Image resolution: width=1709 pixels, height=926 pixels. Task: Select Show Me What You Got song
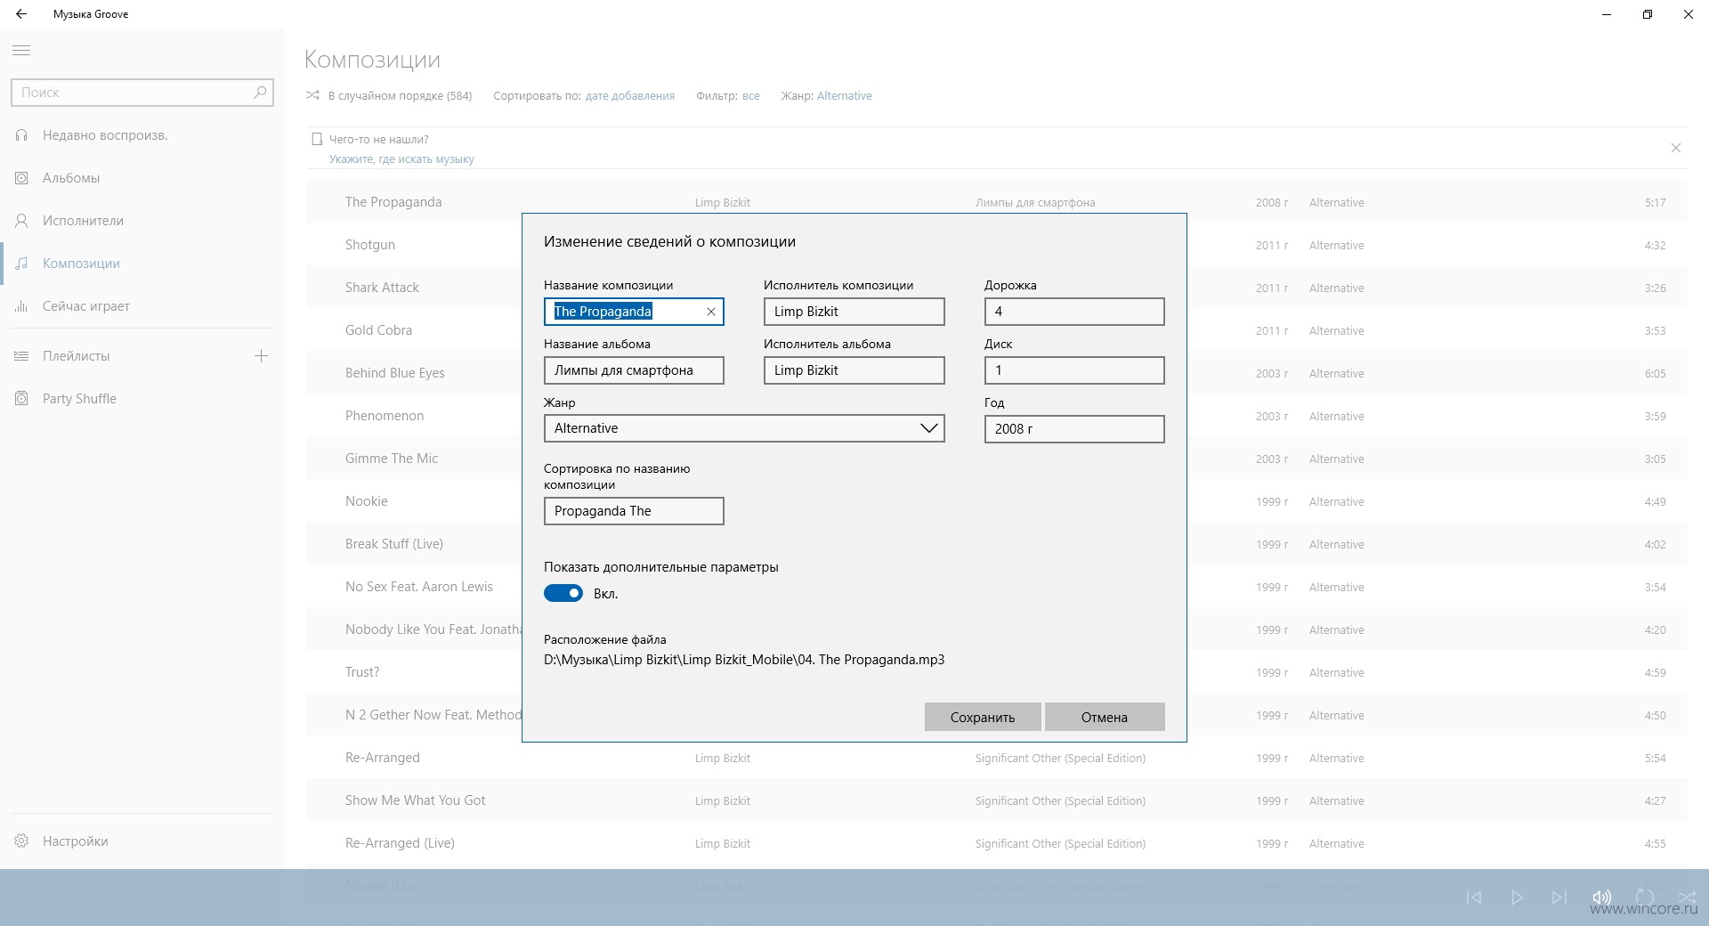[x=997, y=800]
